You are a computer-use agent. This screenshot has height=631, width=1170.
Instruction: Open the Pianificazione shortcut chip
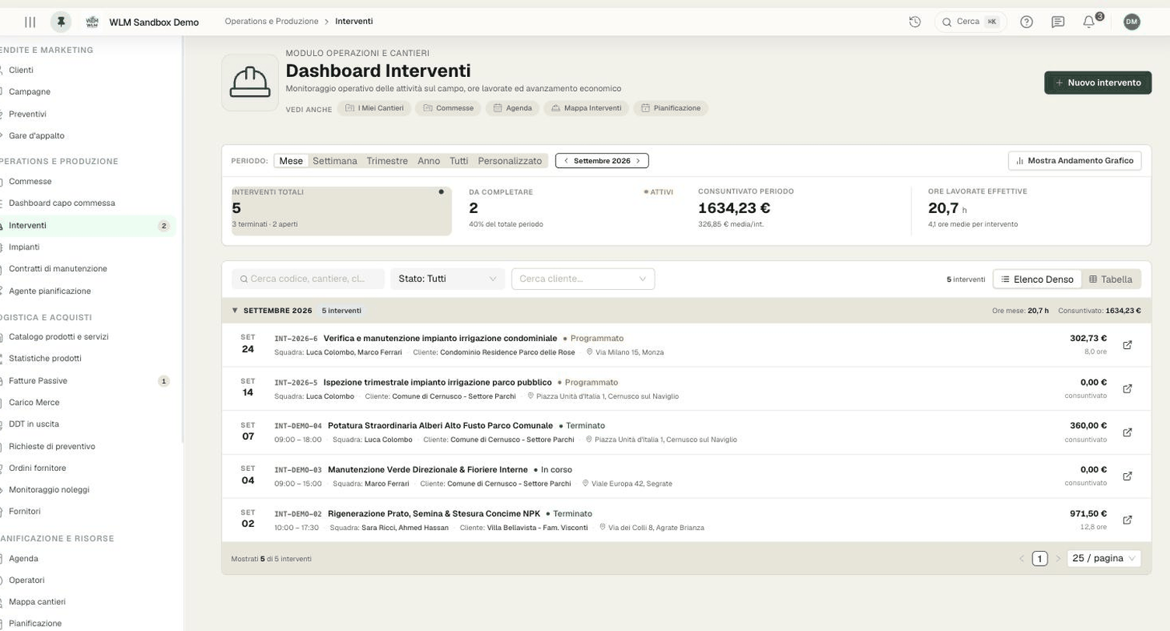click(670, 109)
